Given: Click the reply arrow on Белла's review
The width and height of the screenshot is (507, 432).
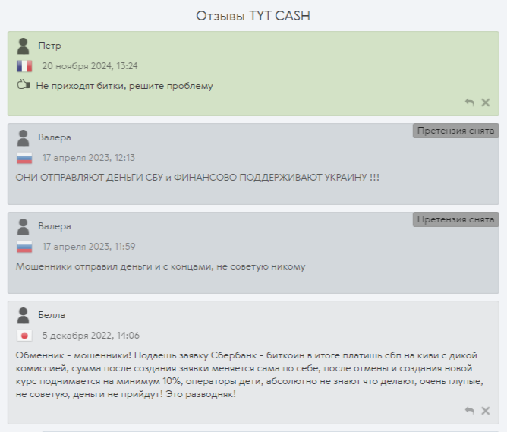Looking at the screenshot, I should coord(470,411).
